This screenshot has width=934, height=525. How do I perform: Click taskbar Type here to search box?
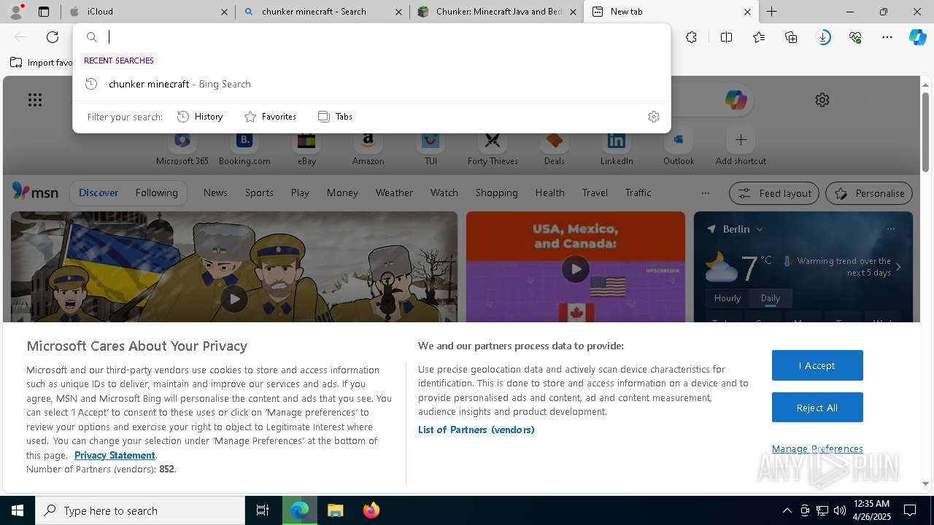[x=140, y=510]
